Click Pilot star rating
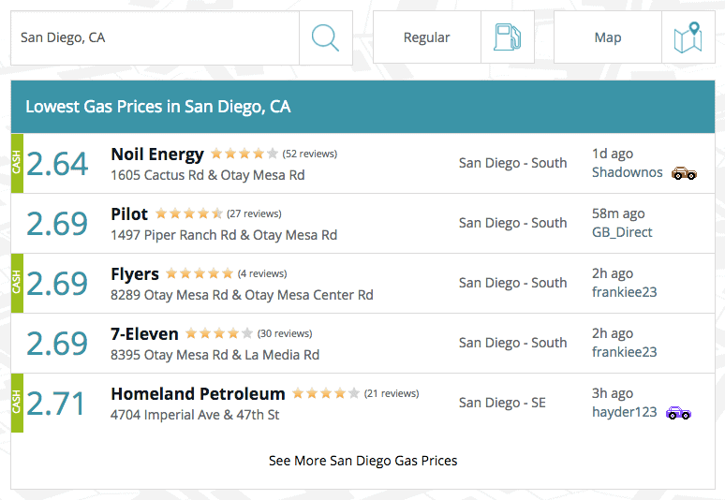This screenshot has height=500, width=725. 188,213
